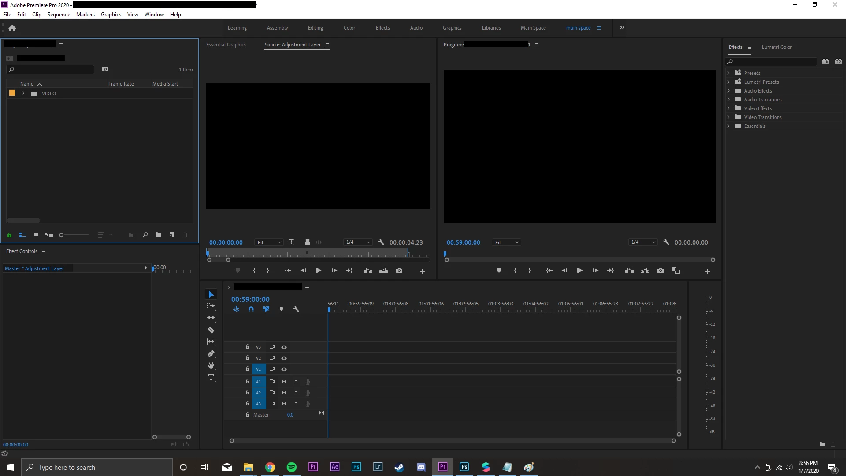The image size is (846, 476).
Task: Click the Export Frame camera icon in Program monitor
Action: coord(660,271)
